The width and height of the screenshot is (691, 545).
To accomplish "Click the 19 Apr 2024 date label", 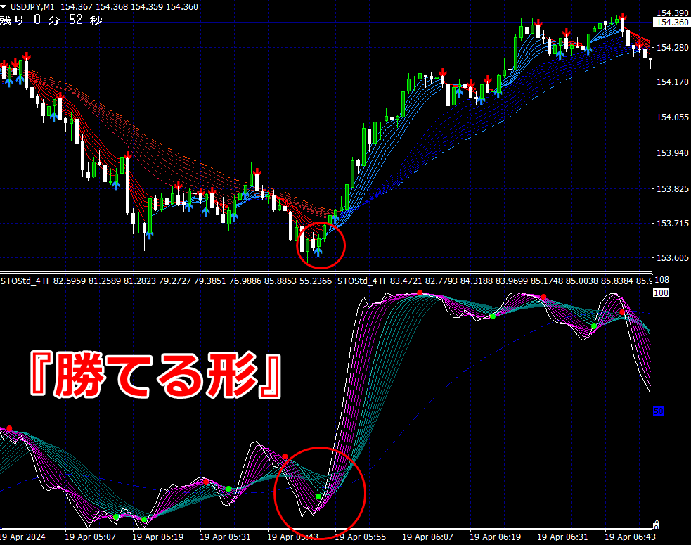I will click(22, 537).
